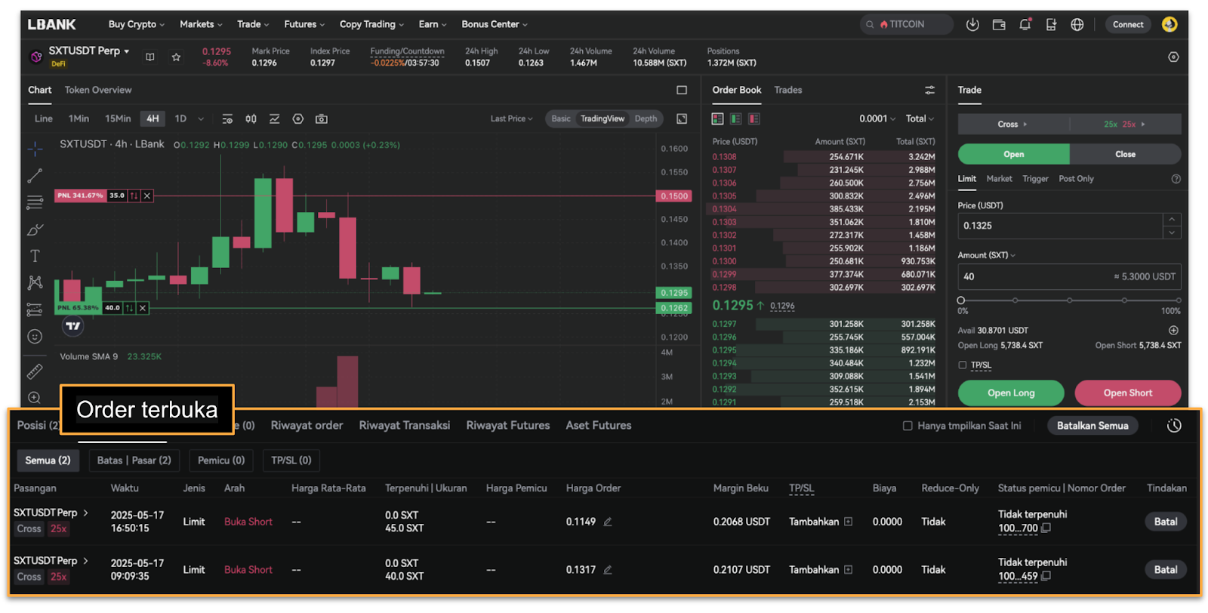Screen dimensions: 1208x613
Task: Switch to Token Overview tab
Action: (98, 90)
